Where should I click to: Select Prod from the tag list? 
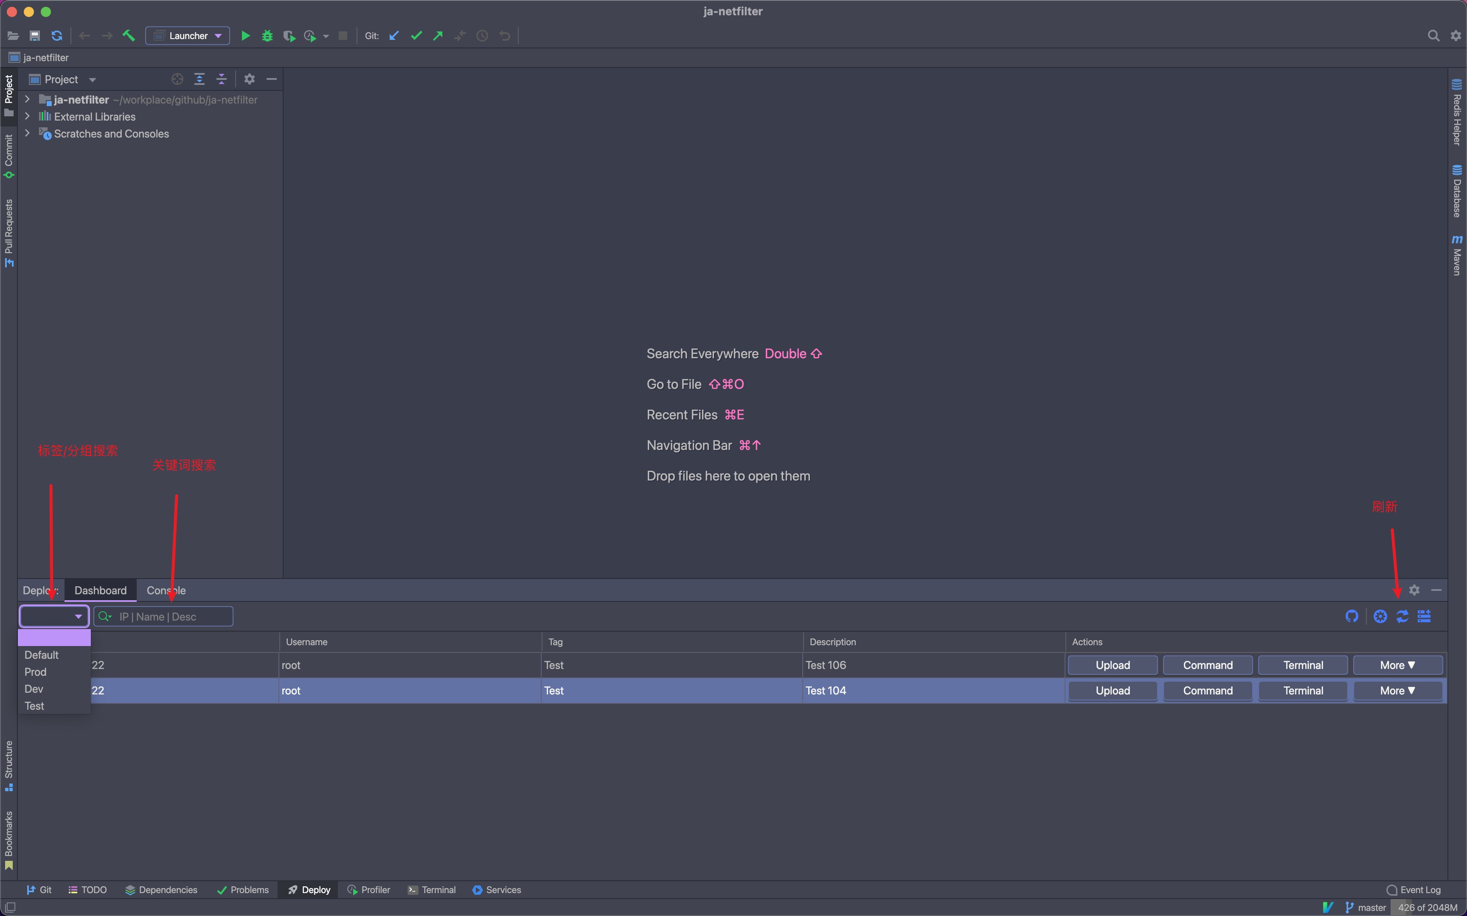click(36, 672)
